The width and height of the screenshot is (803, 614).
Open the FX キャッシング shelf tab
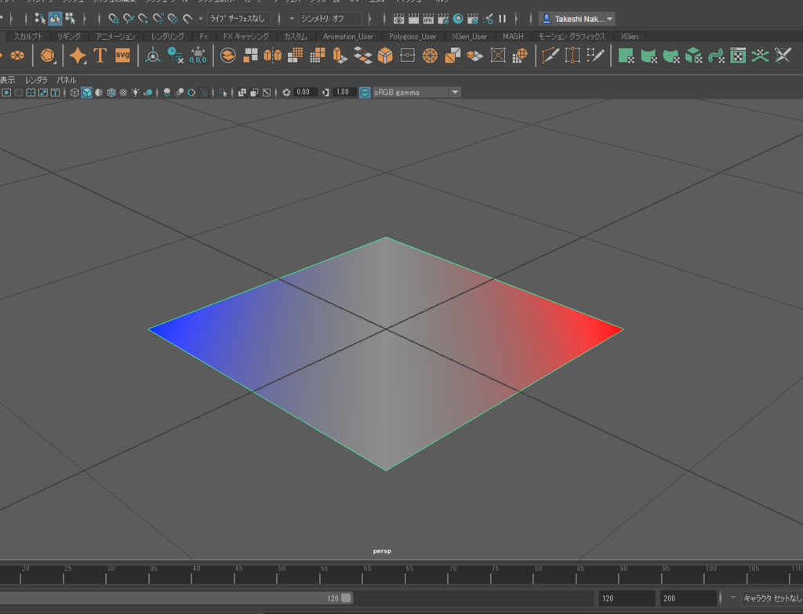point(245,36)
